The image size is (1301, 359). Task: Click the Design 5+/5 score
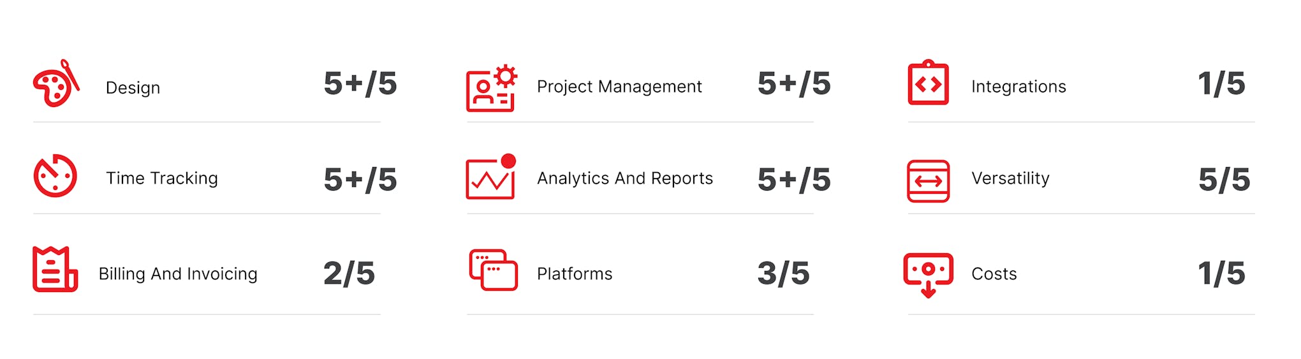pyautogui.click(x=360, y=84)
